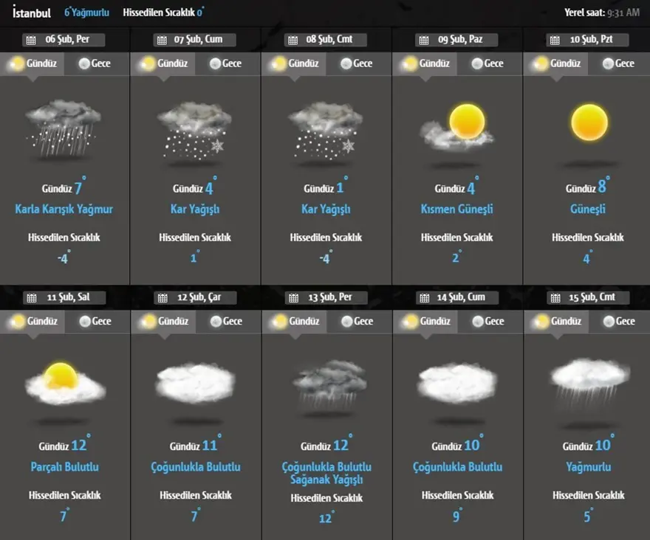Click the sun icon for 10 Şub

tap(589, 122)
